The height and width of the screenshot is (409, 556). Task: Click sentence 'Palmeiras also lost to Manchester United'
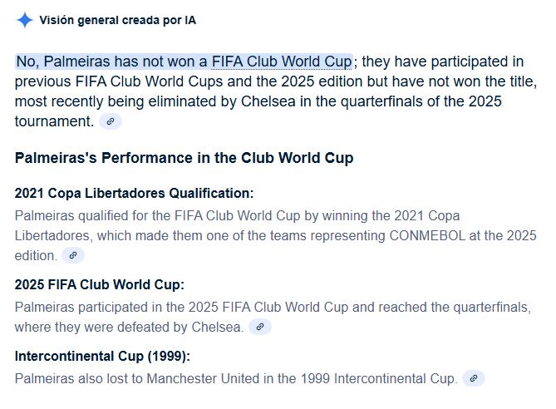coord(236,378)
